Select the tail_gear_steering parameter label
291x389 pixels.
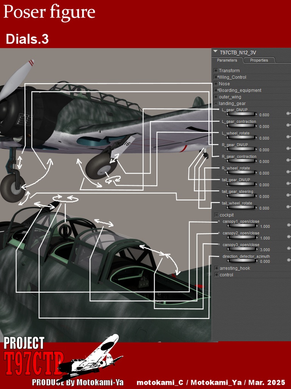237,191
